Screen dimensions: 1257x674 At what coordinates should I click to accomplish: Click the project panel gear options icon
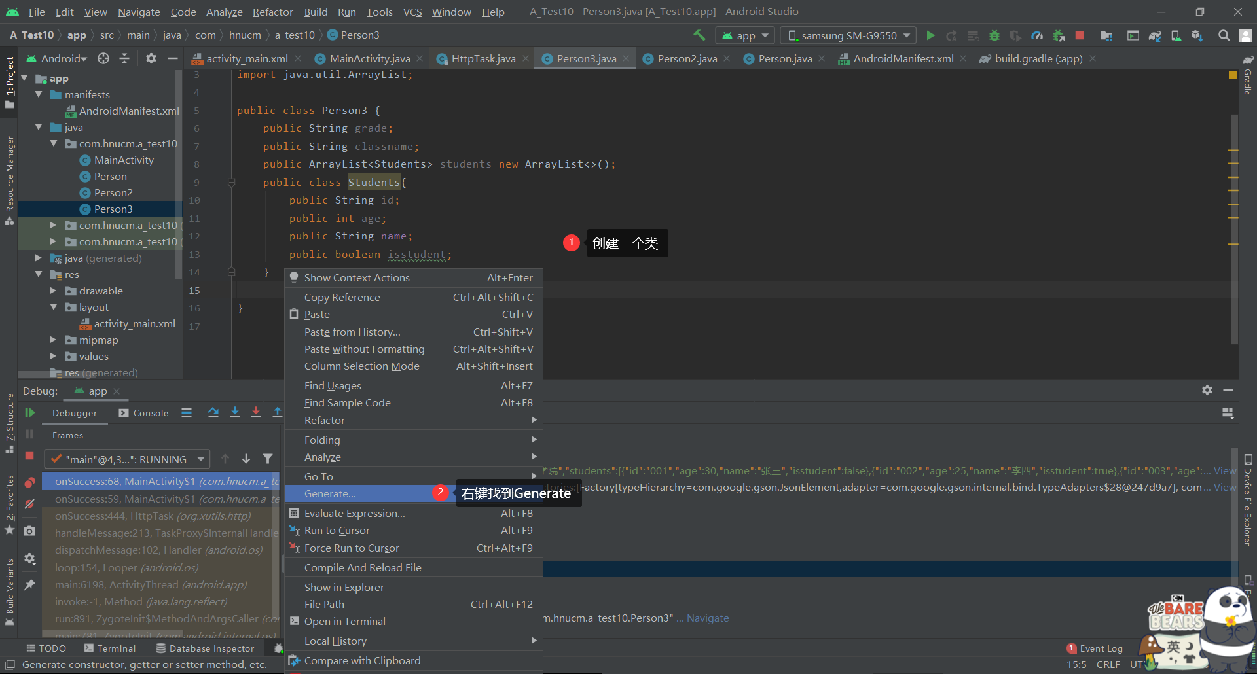151,58
